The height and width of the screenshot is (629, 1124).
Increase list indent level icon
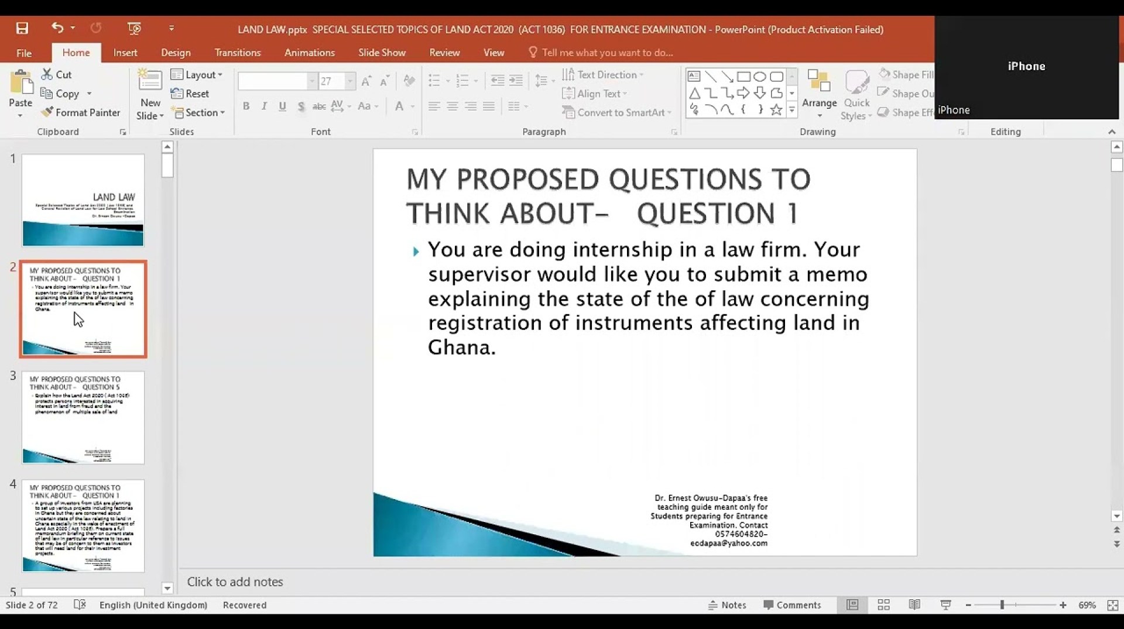pyautogui.click(x=516, y=81)
